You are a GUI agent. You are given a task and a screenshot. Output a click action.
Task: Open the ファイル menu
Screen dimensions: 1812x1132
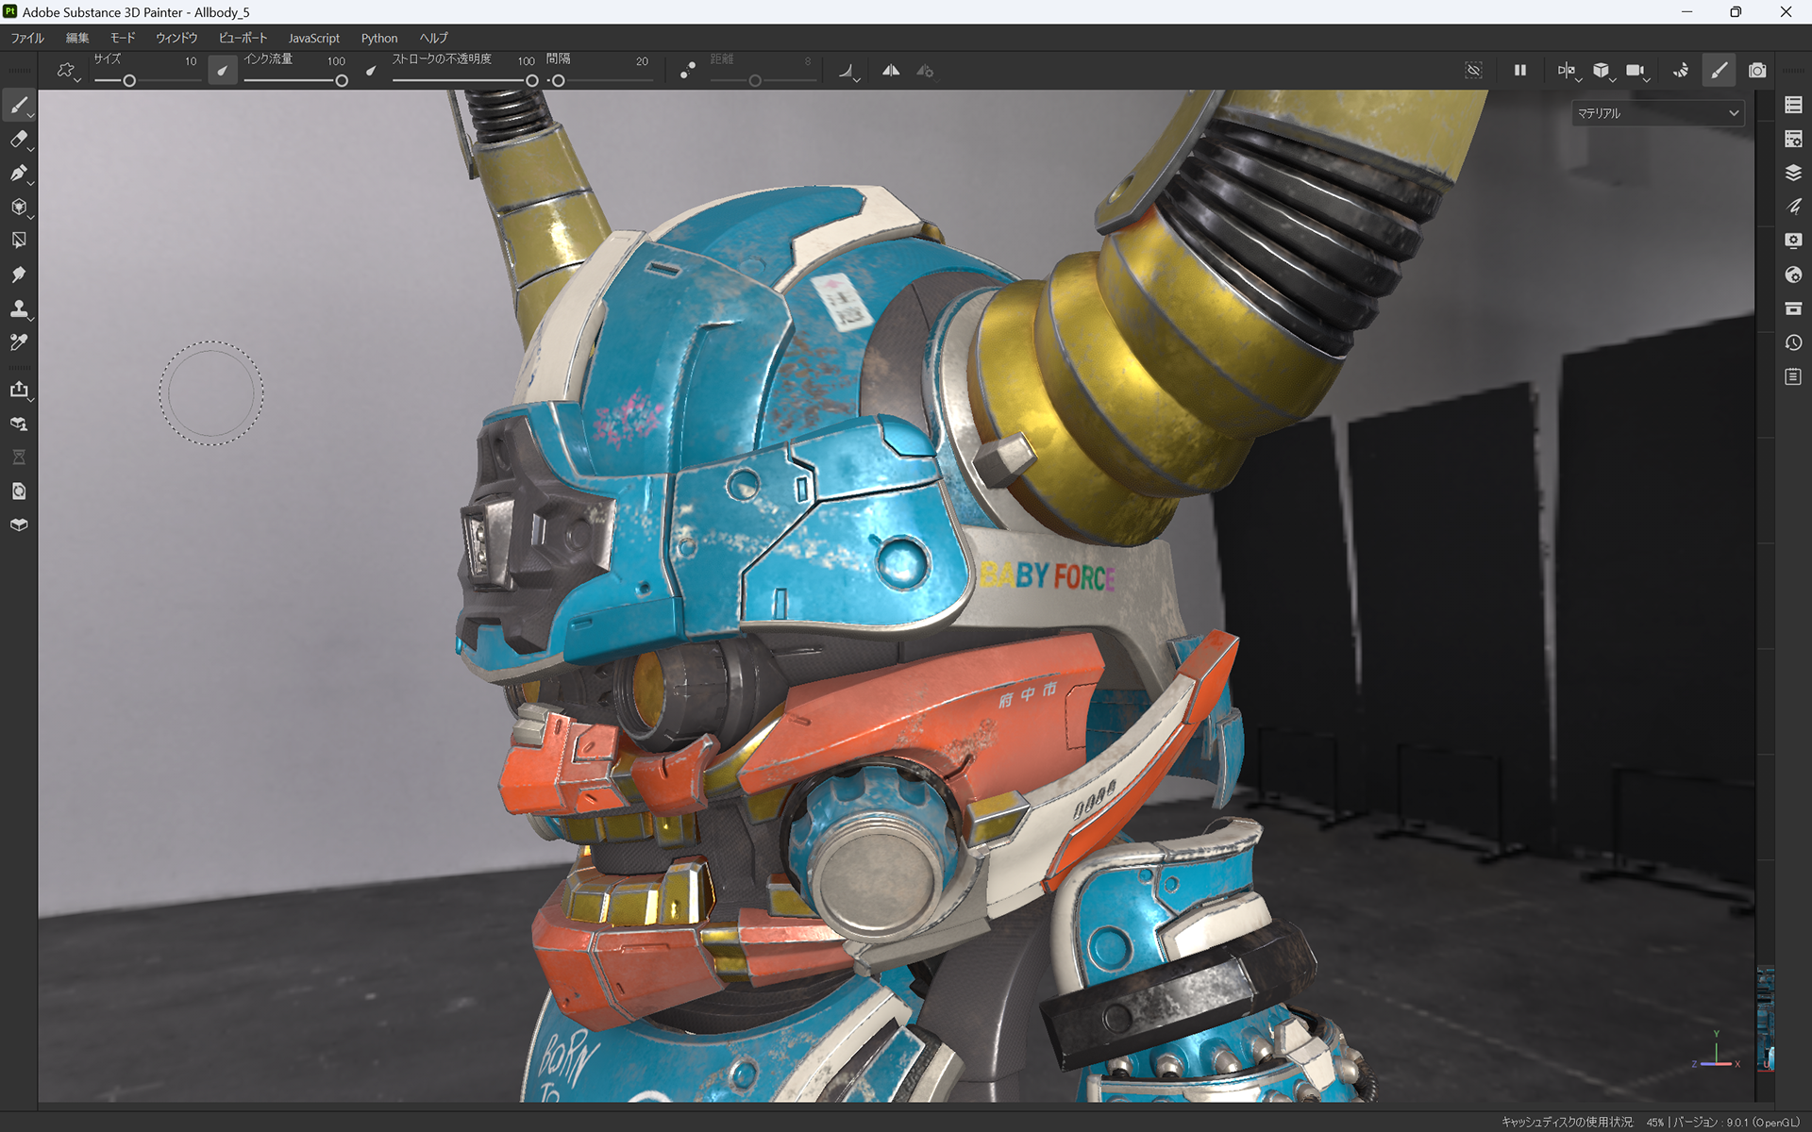click(27, 38)
